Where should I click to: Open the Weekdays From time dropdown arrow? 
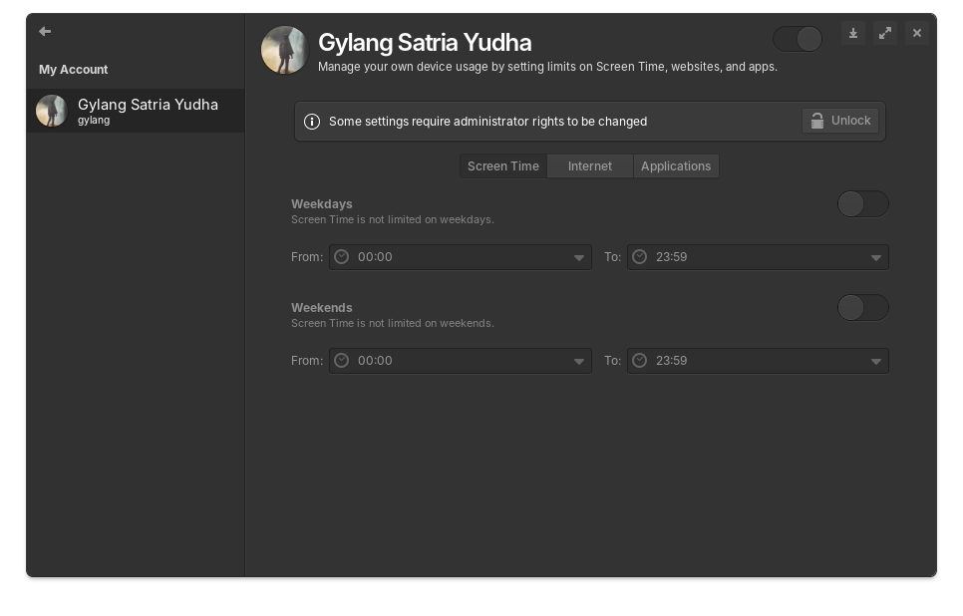click(x=578, y=258)
